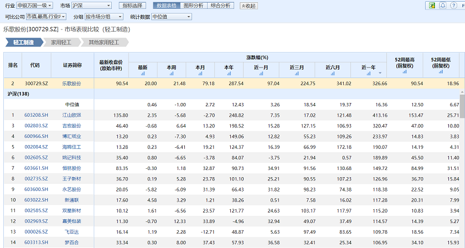Open the 行业 dropdown 申银万国一级
465x248 pixels.
tap(36, 6)
